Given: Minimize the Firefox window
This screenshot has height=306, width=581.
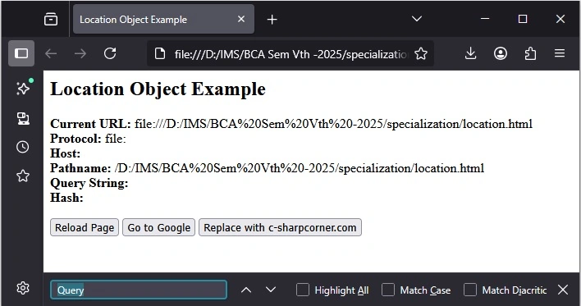Looking at the screenshot, I should (x=485, y=19).
